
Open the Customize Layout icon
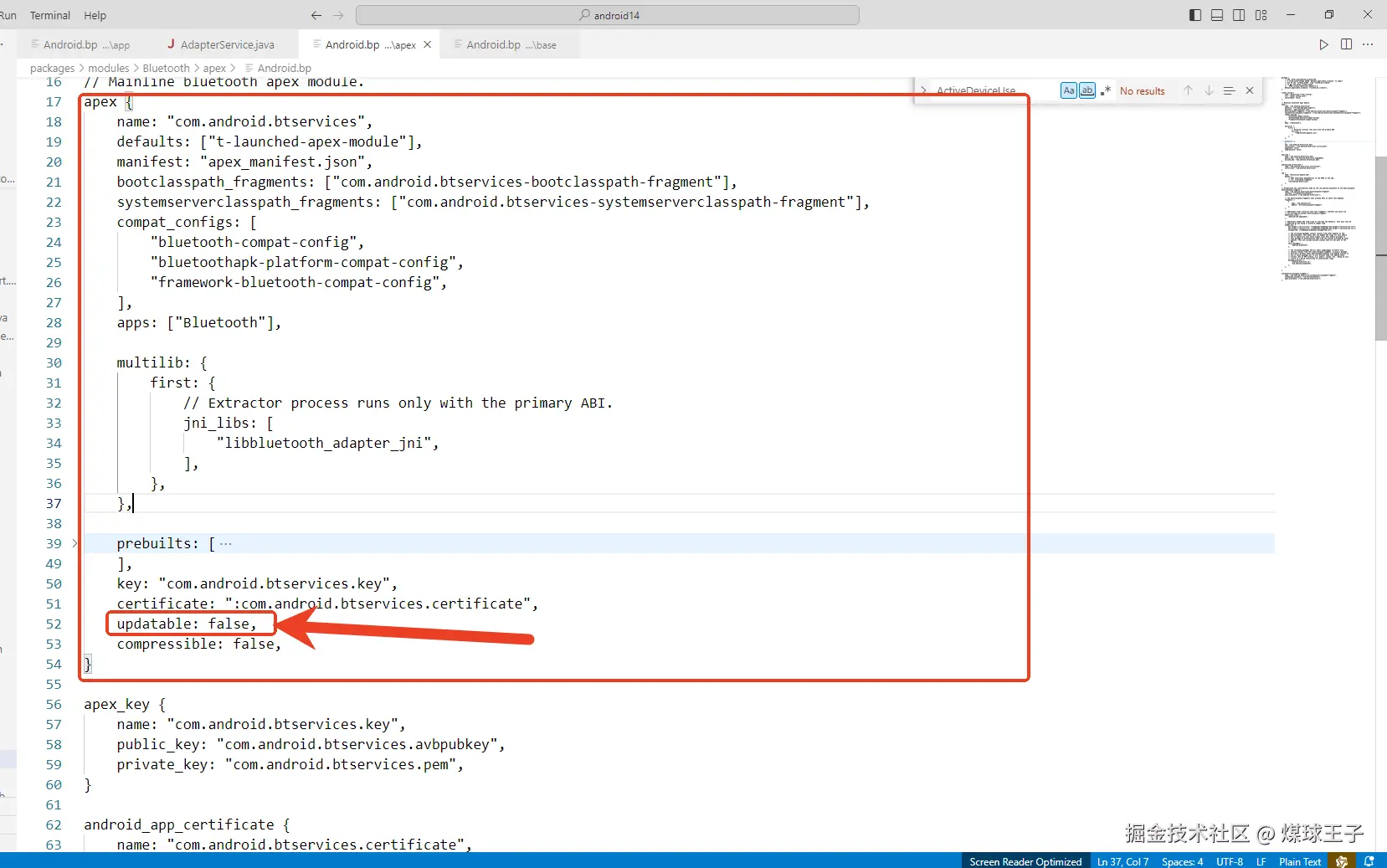pyautogui.click(x=1261, y=15)
